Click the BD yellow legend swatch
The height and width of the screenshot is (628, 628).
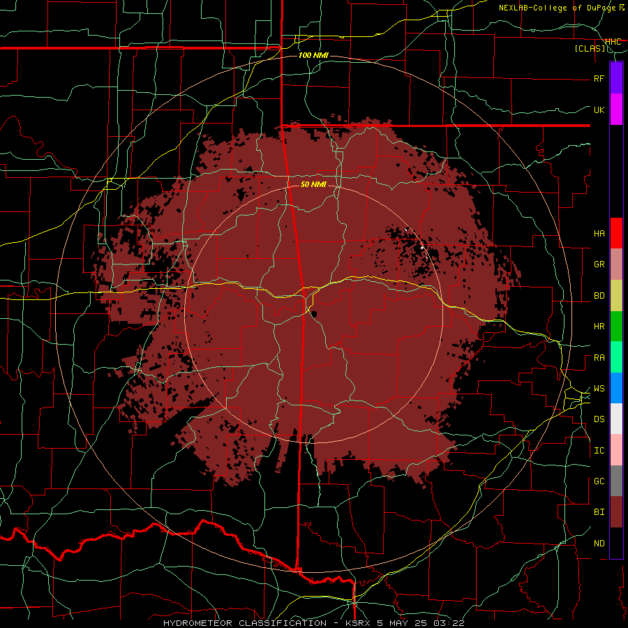(x=616, y=296)
